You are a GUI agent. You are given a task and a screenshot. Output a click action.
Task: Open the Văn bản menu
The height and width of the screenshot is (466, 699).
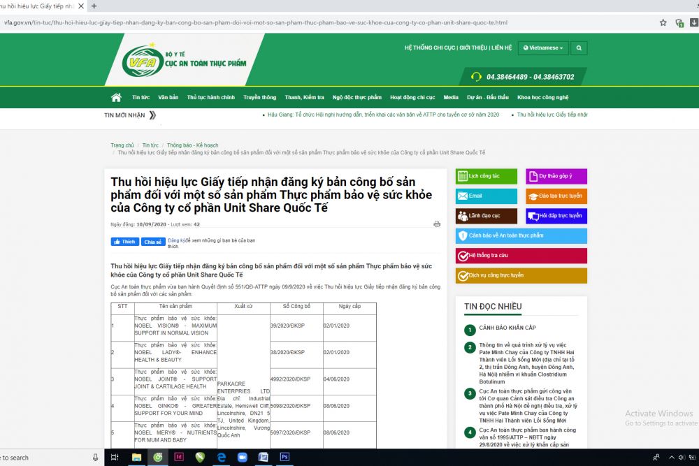pos(168,98)
